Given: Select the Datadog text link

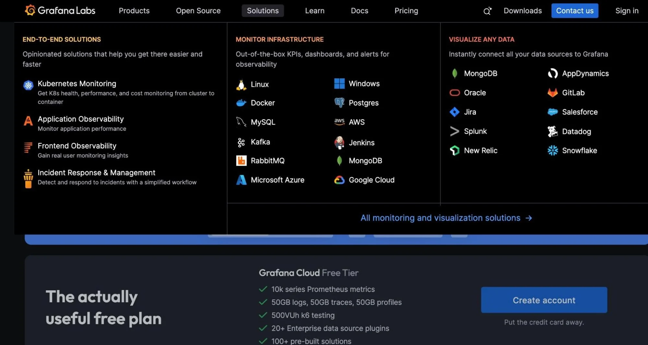Looking at the screenshot, I should (x=576, y=131).
